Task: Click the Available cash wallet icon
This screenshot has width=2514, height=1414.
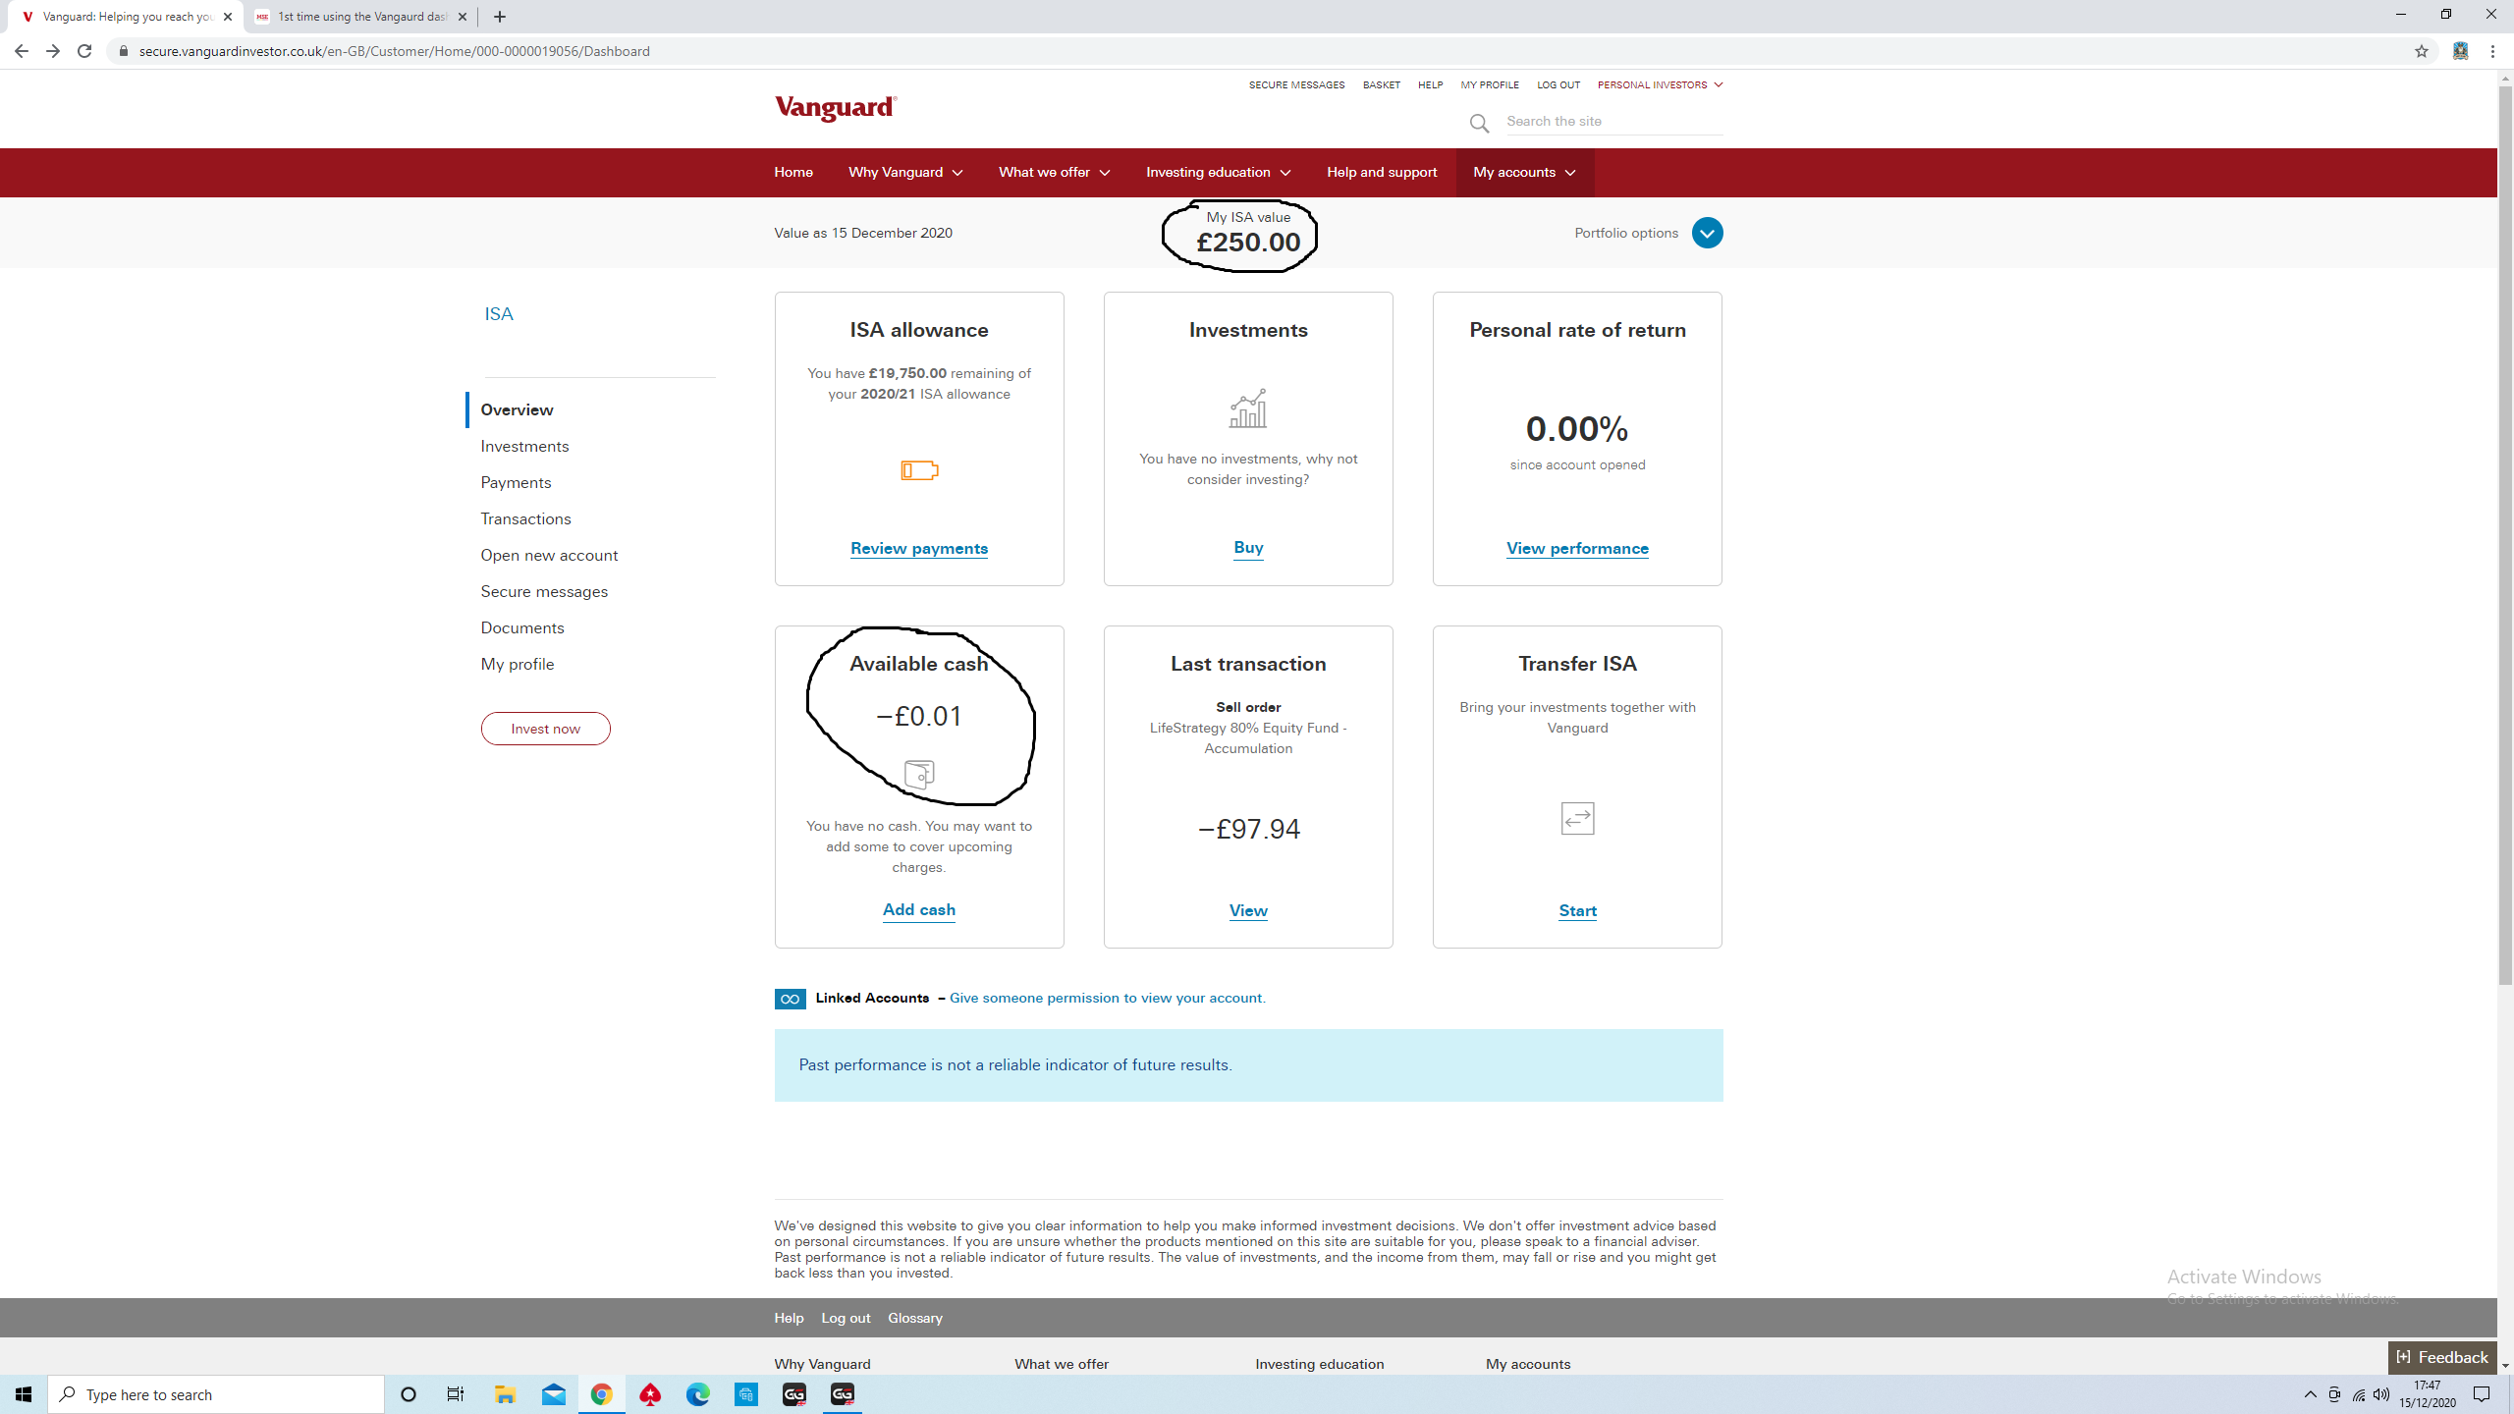Action: pos(919,775)
